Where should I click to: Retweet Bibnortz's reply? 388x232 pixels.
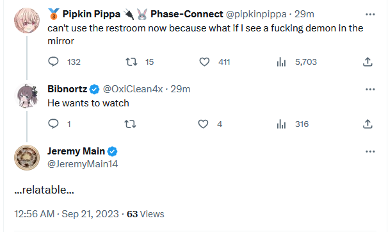pos(130,124)
